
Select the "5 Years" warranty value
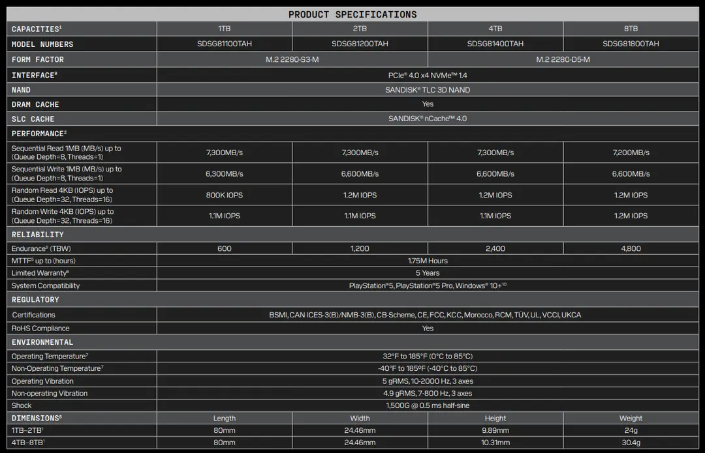coord(428,273)
